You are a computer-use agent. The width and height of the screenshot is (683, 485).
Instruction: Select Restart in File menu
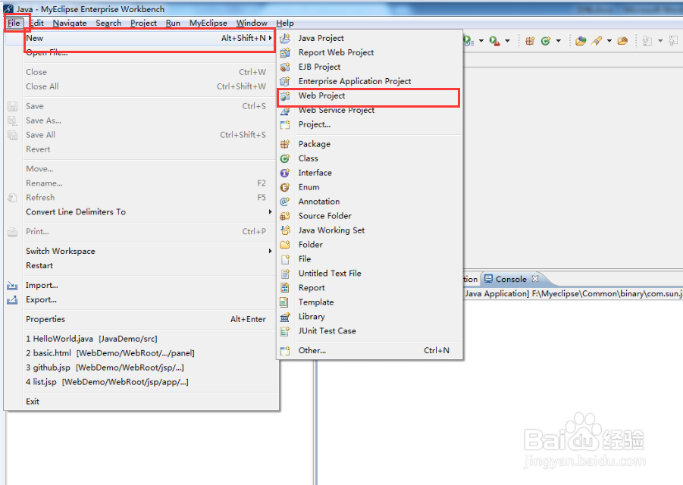142,265
